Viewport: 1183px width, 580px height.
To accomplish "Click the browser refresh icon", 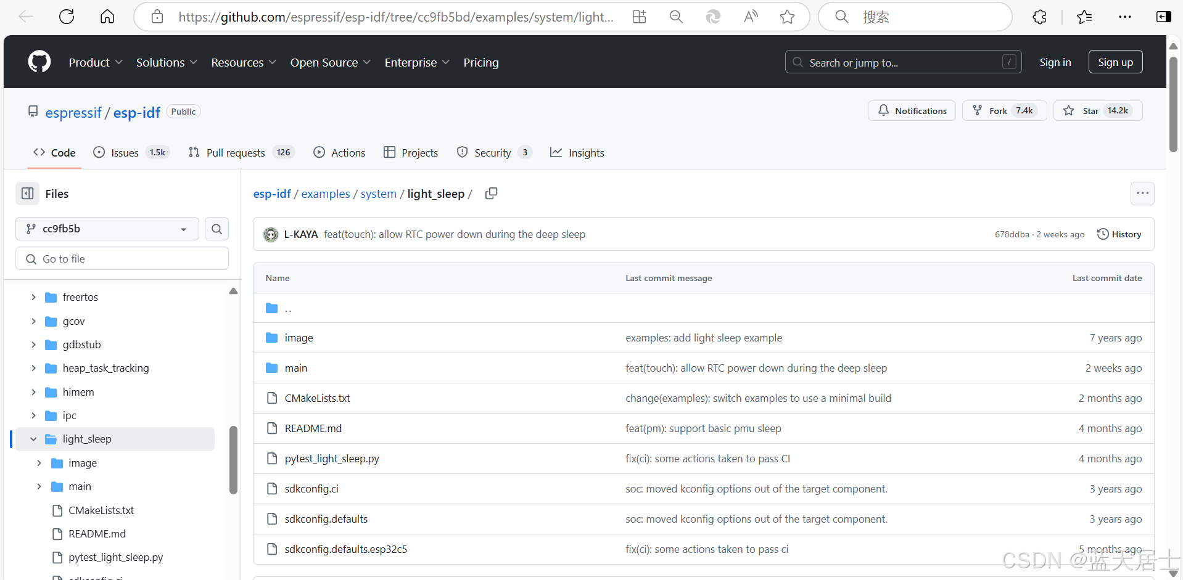I will pos(67,17).
